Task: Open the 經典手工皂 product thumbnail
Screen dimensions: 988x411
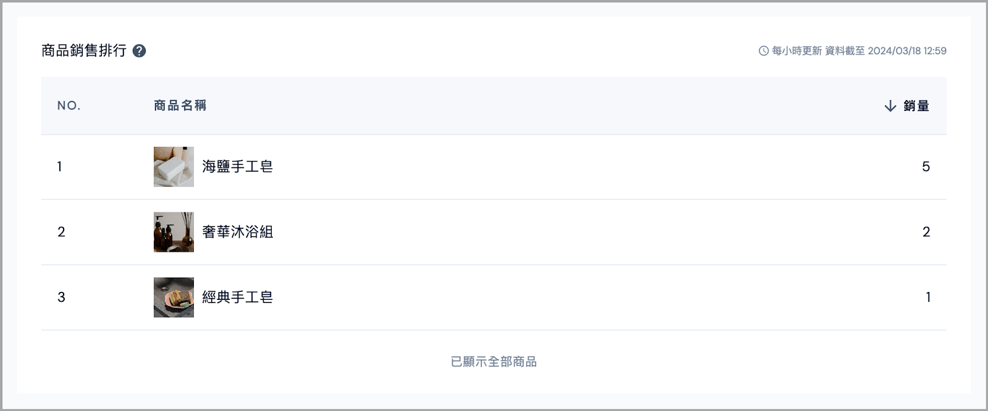Action: click(x=174, y=297)
